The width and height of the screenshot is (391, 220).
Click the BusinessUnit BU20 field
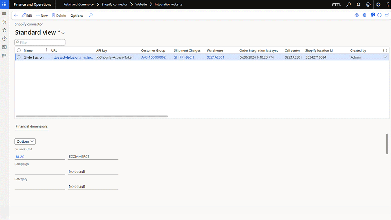point(40,156)
